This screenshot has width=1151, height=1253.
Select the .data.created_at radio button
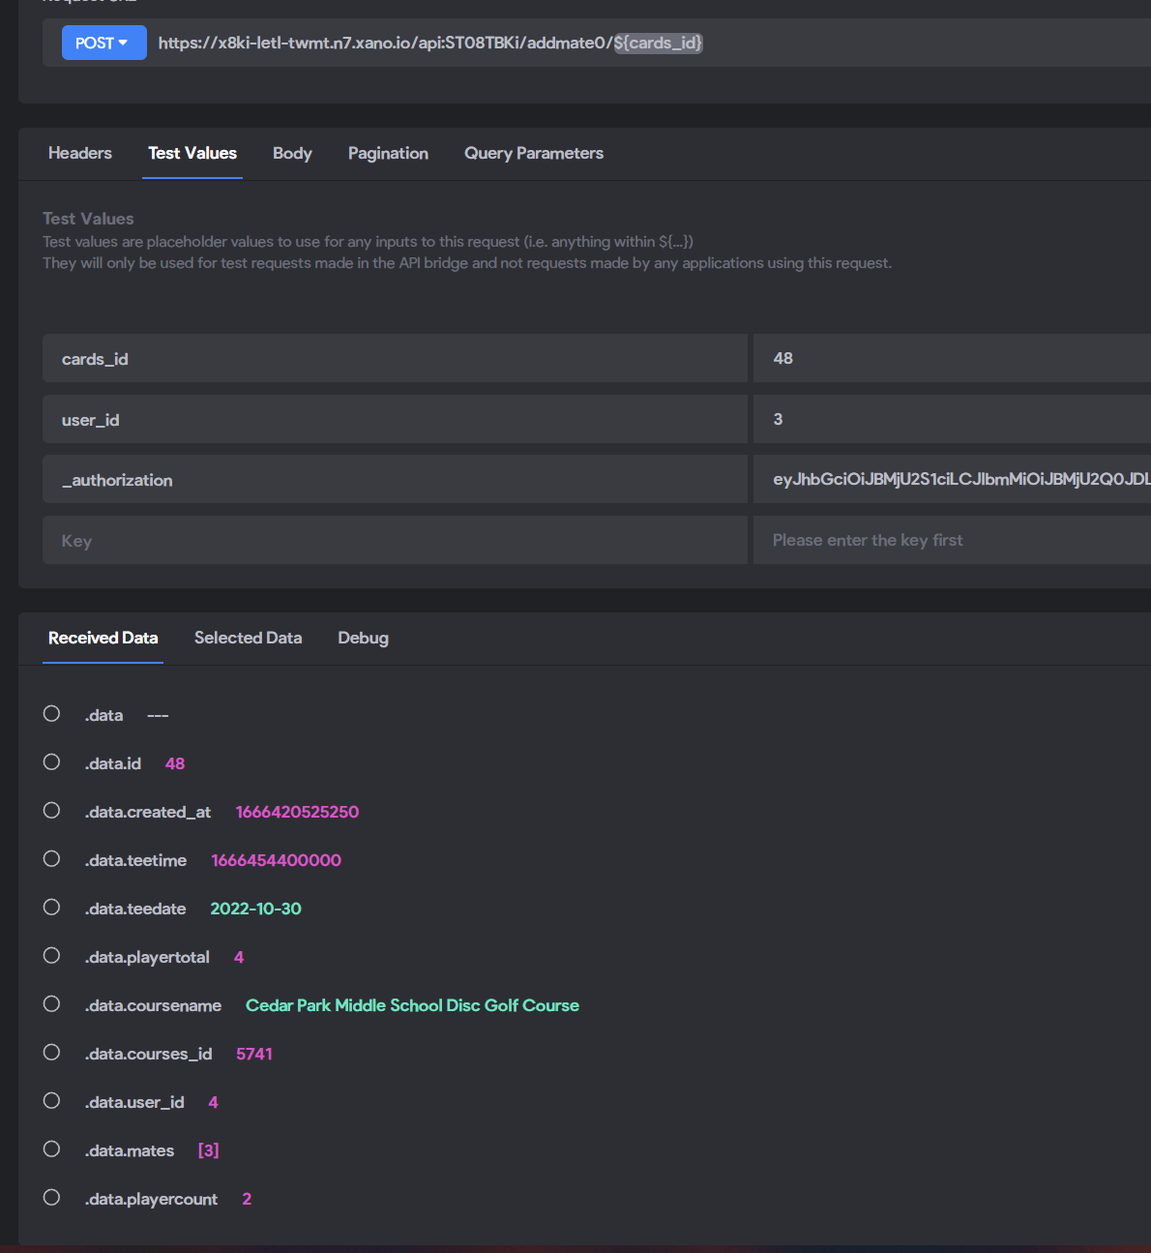coord(52,811)
